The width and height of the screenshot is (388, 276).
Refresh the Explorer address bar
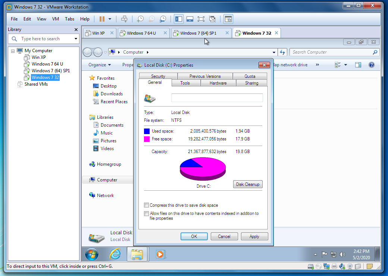tap(282, 53)
